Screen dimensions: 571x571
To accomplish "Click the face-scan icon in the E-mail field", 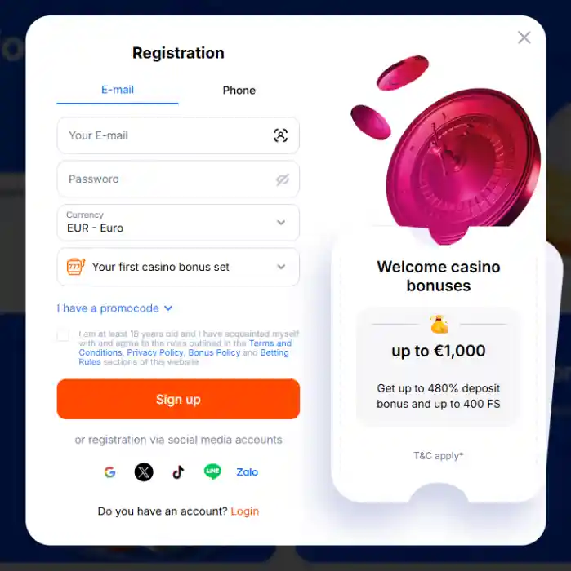I will 281,135.
